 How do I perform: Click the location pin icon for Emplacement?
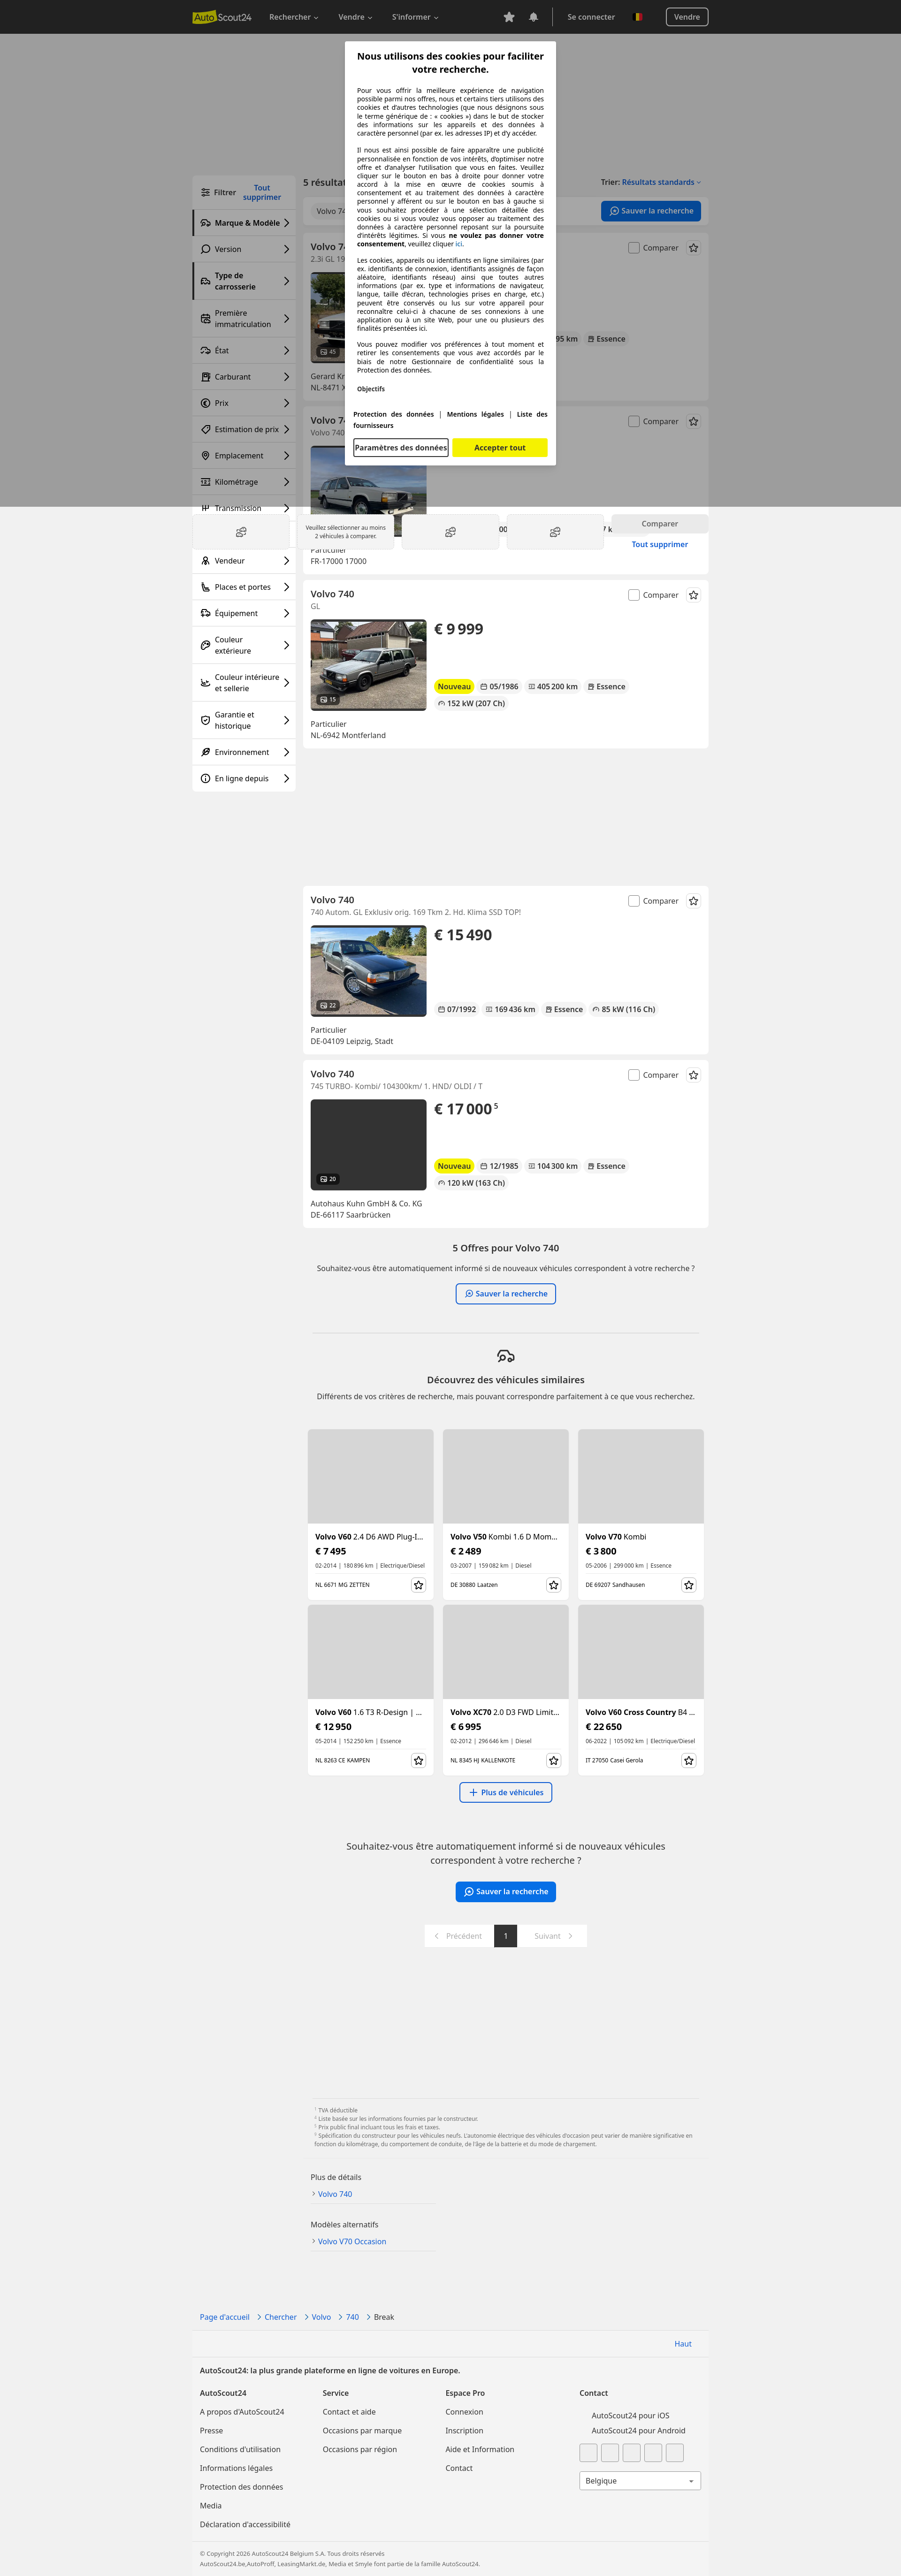pyautogui.click(x=205, y=456)
